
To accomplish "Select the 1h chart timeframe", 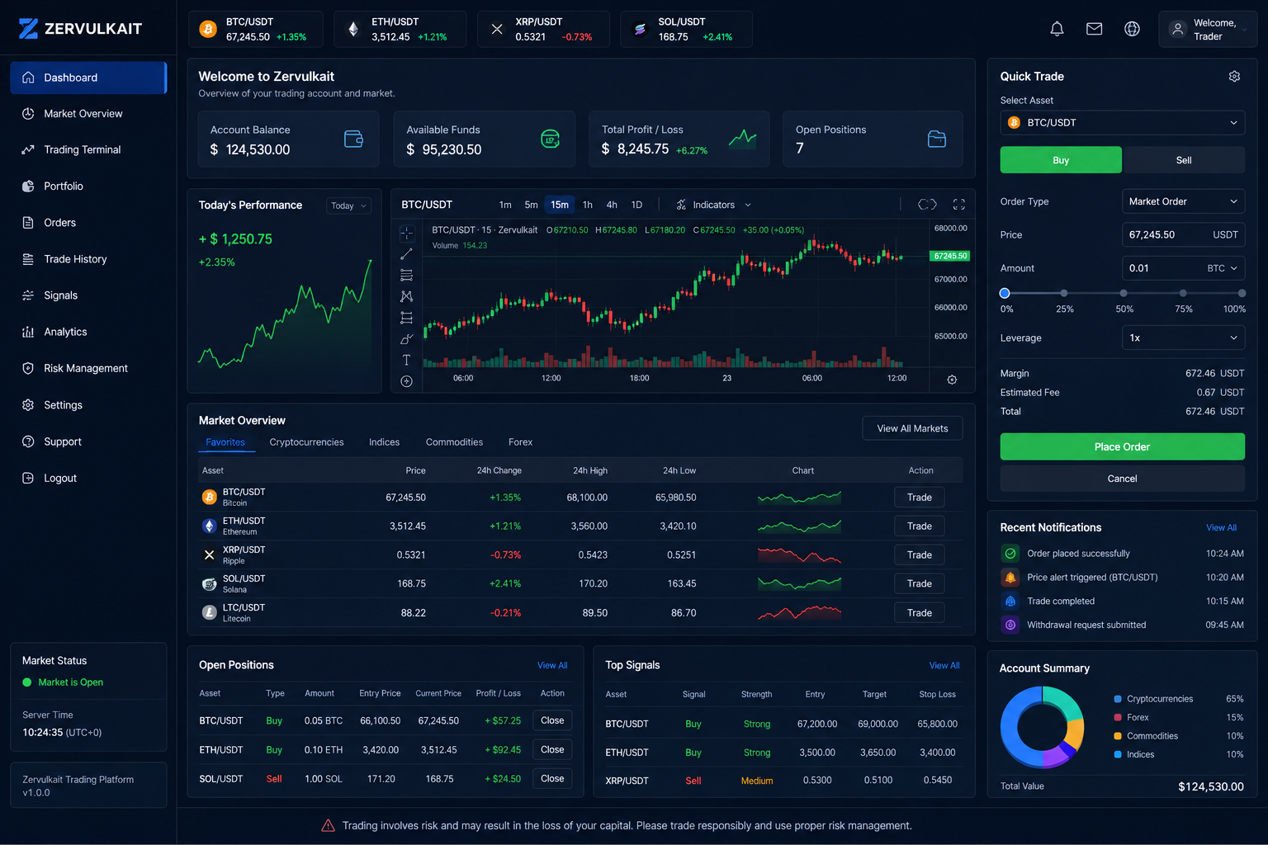I will click(588, 205).
